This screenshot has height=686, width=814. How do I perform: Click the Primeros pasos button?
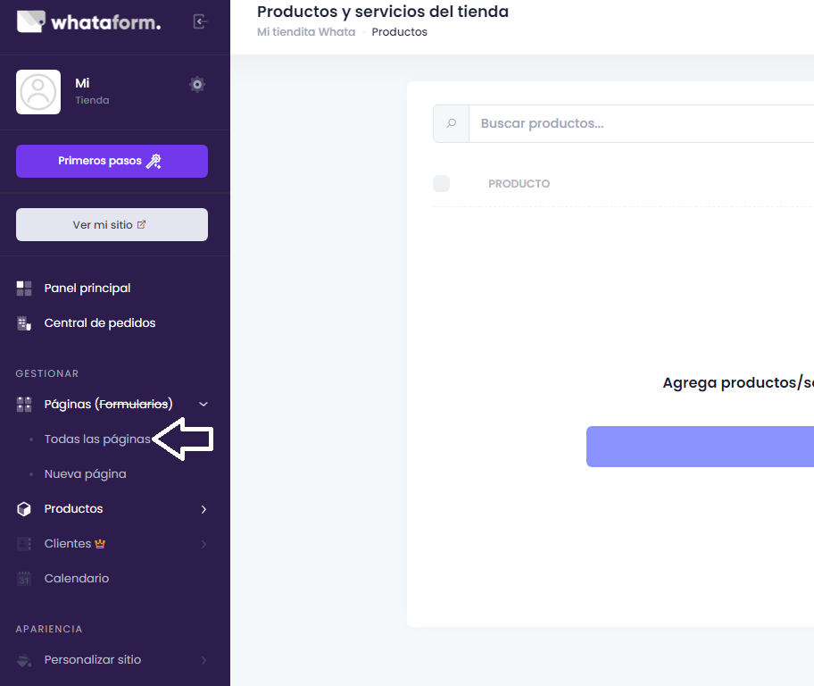click(112, 161)
